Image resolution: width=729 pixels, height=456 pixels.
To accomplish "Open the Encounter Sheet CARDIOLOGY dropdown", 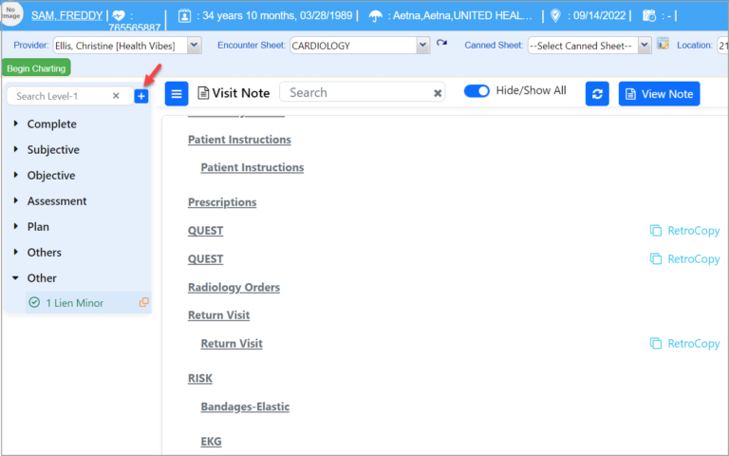I will click(422, 45).
